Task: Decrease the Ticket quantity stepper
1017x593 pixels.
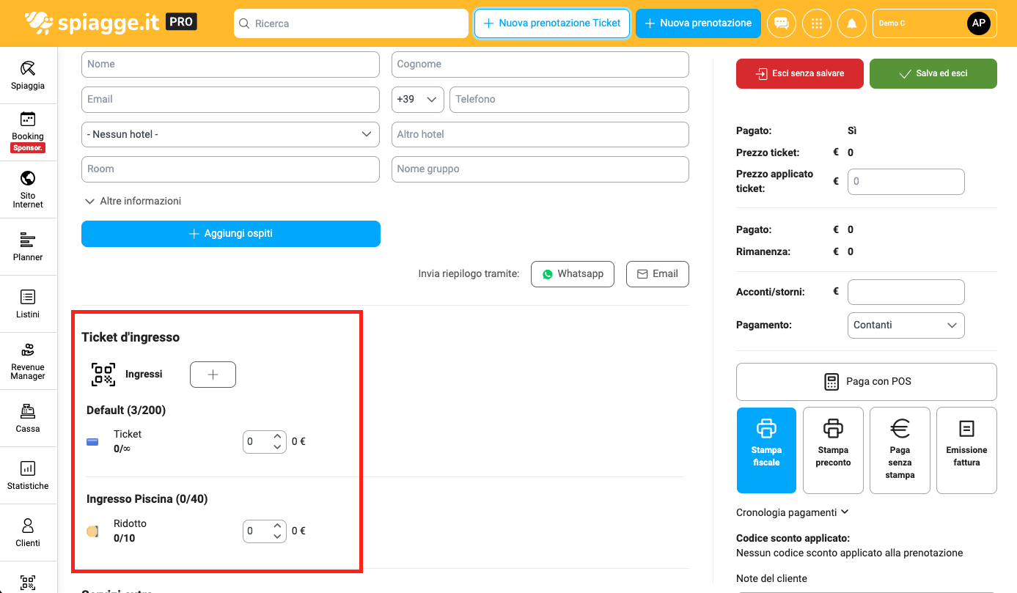Action: pos(277,446)
